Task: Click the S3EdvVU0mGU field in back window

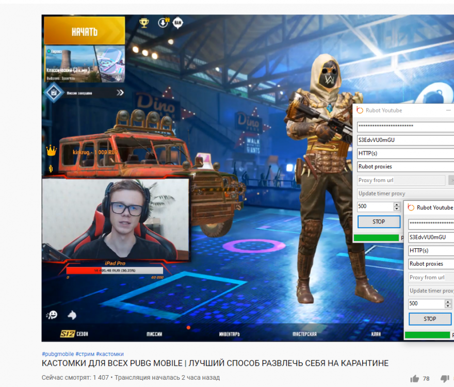Action: 405,140
